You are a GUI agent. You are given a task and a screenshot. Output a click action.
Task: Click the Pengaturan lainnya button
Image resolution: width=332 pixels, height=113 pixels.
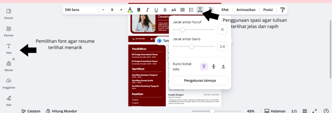coord(200,81)
